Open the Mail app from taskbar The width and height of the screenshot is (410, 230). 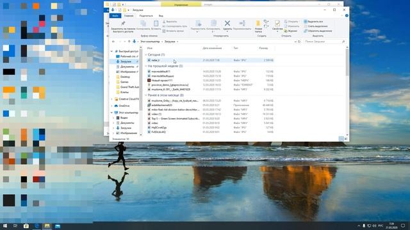tap(58, 226)
